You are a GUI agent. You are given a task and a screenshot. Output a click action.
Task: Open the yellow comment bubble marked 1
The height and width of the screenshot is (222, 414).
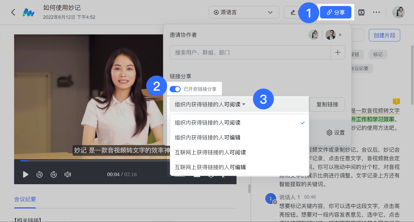coord(396,101)
